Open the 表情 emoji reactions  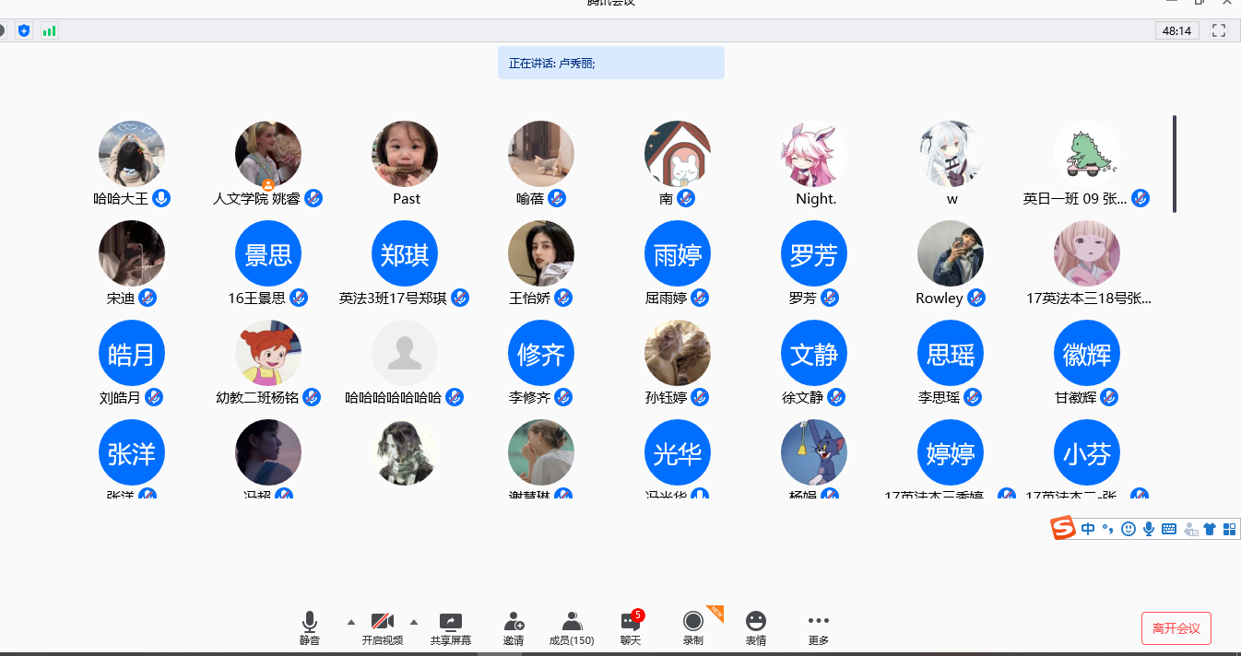[x=755, y=622]
